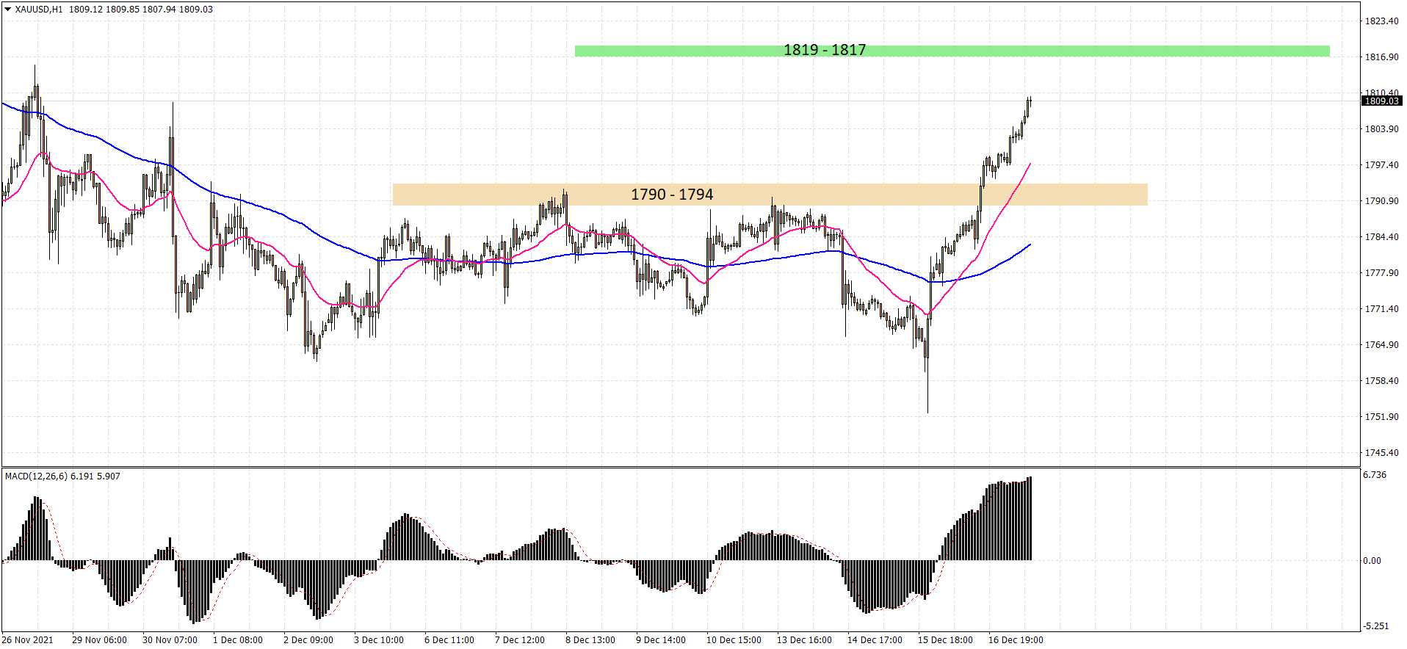This screenshot has height=649, width=1407.
Task: Click the 9 Dec 14:00 time label
Action: point(661,640)
